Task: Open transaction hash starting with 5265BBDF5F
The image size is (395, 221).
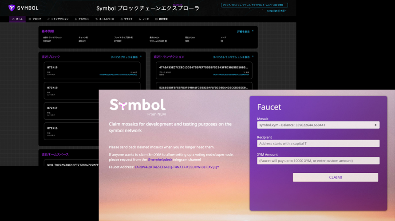Action: [204, 88]
